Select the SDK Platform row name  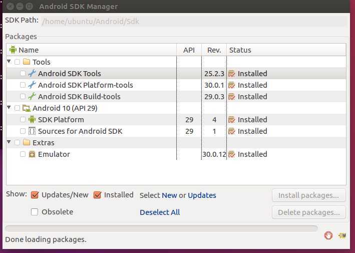point(61,120)
